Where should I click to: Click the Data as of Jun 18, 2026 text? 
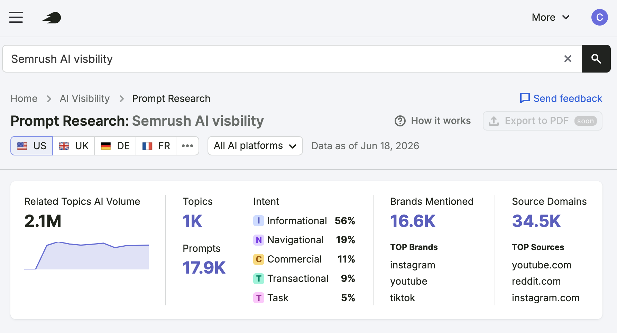tap(365, 146)
